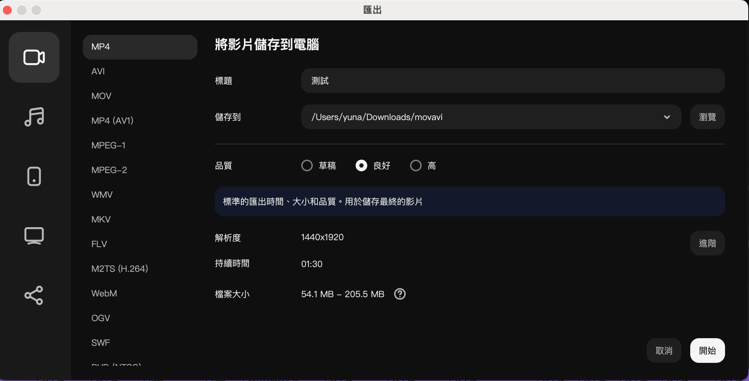Choose the mobile device export icon

click(x=34, y=176)
